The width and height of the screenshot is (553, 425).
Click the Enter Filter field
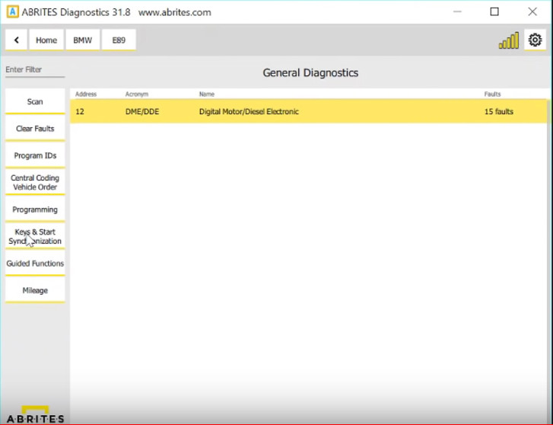(x=35, y=69)
